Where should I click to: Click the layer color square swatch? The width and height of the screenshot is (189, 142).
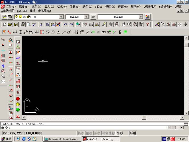pos(32,17)
